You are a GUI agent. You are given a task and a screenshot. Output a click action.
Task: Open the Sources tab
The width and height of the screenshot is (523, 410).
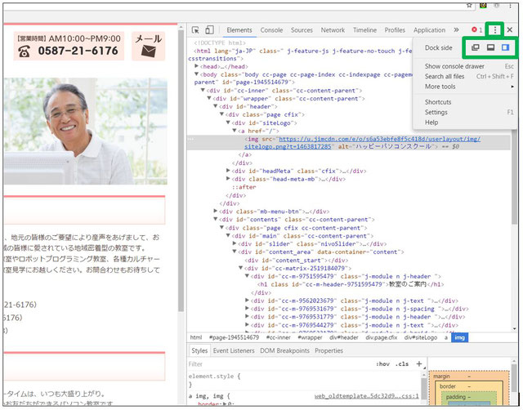pyautogui.click(x=302, y=30)
